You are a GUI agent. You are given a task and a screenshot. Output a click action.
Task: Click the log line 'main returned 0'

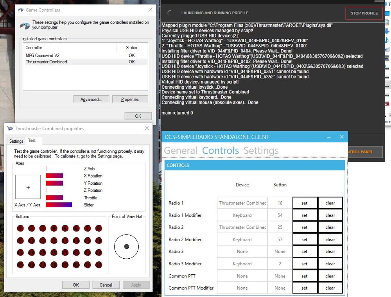[177, 113]
